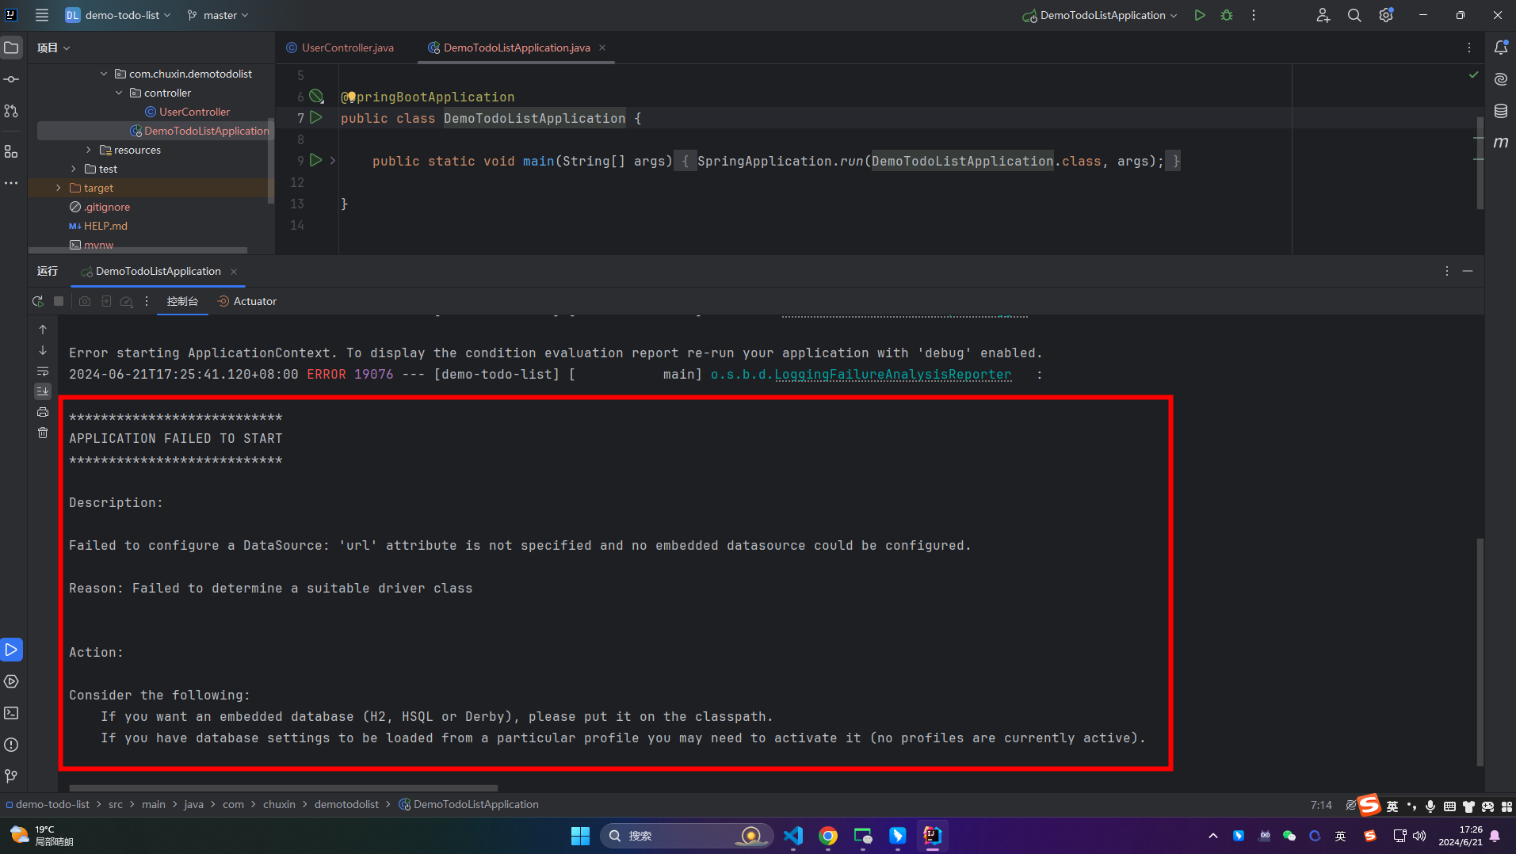Expand the resources folder
This screenshot has width=1516, height=854.
89,150
